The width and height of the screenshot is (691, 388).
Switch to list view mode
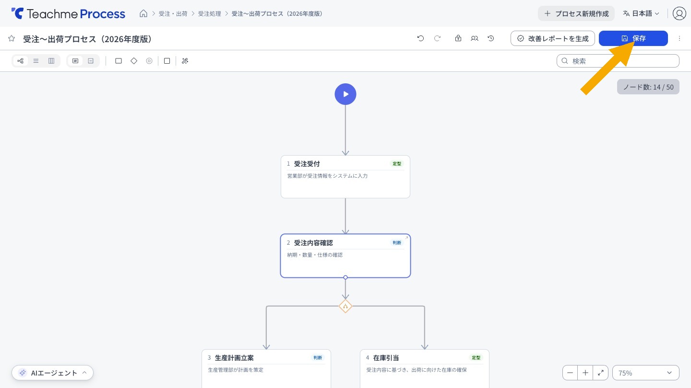click(36, 61)
